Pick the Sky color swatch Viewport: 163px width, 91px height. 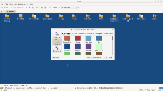click(99, 38)
